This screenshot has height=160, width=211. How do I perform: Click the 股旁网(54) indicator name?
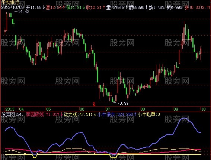[12, 114]
